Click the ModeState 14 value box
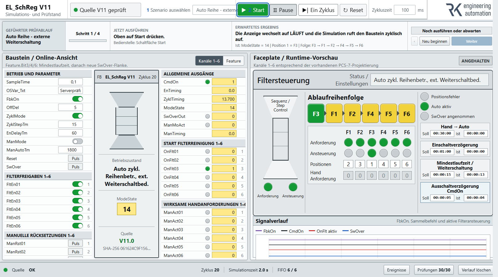498x277 pixels. click(127, 209)
